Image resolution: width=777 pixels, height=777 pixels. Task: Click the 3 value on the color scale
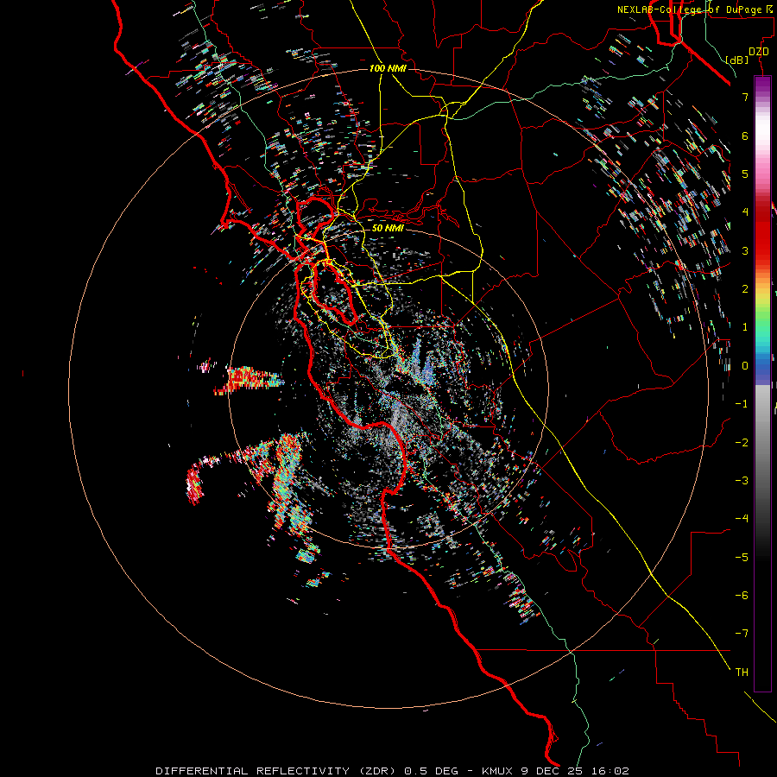point(745,250)
